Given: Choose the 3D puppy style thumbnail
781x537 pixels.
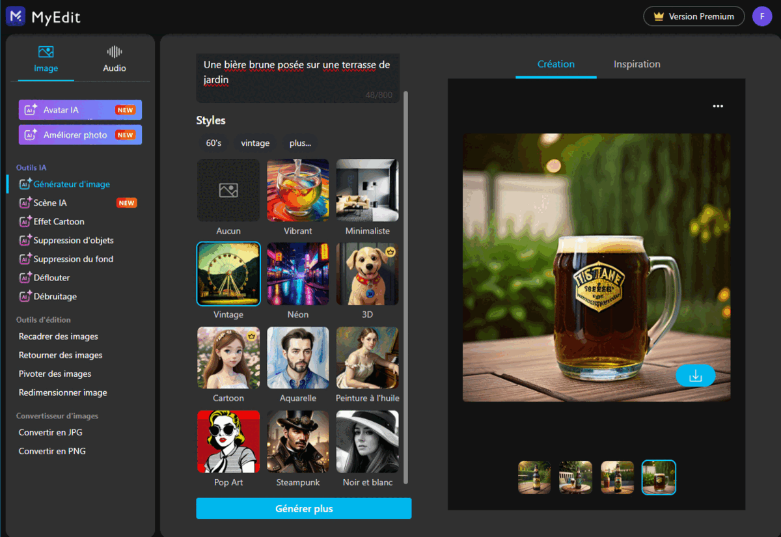Looking at the screenshot, I should pyautogui.click(x=368, y=274).
